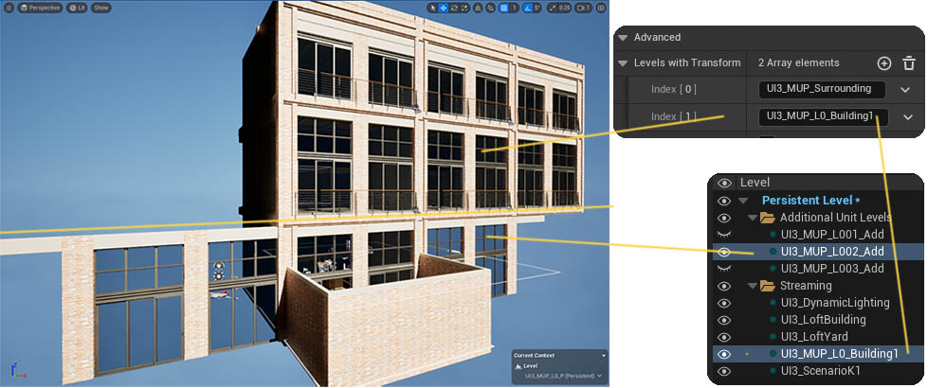Select the translate (move) gizmo tool
The height and width of the screenshot is (388, 928).
(x=443, y=8)
